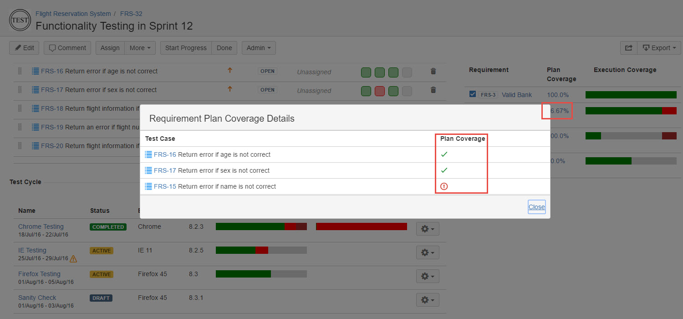The height and width of the screenshot is (319, 683).
Task: Click the Firefox Testing execution progress bar
Action: click(x=261, y=274)
